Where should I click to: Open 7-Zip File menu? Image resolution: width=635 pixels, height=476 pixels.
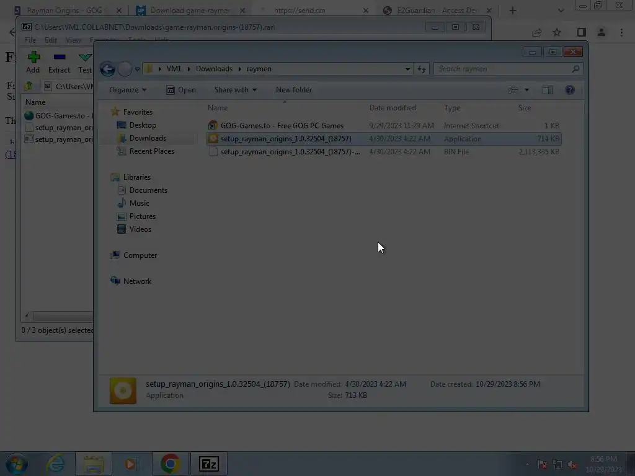click(x=30, y=40)
